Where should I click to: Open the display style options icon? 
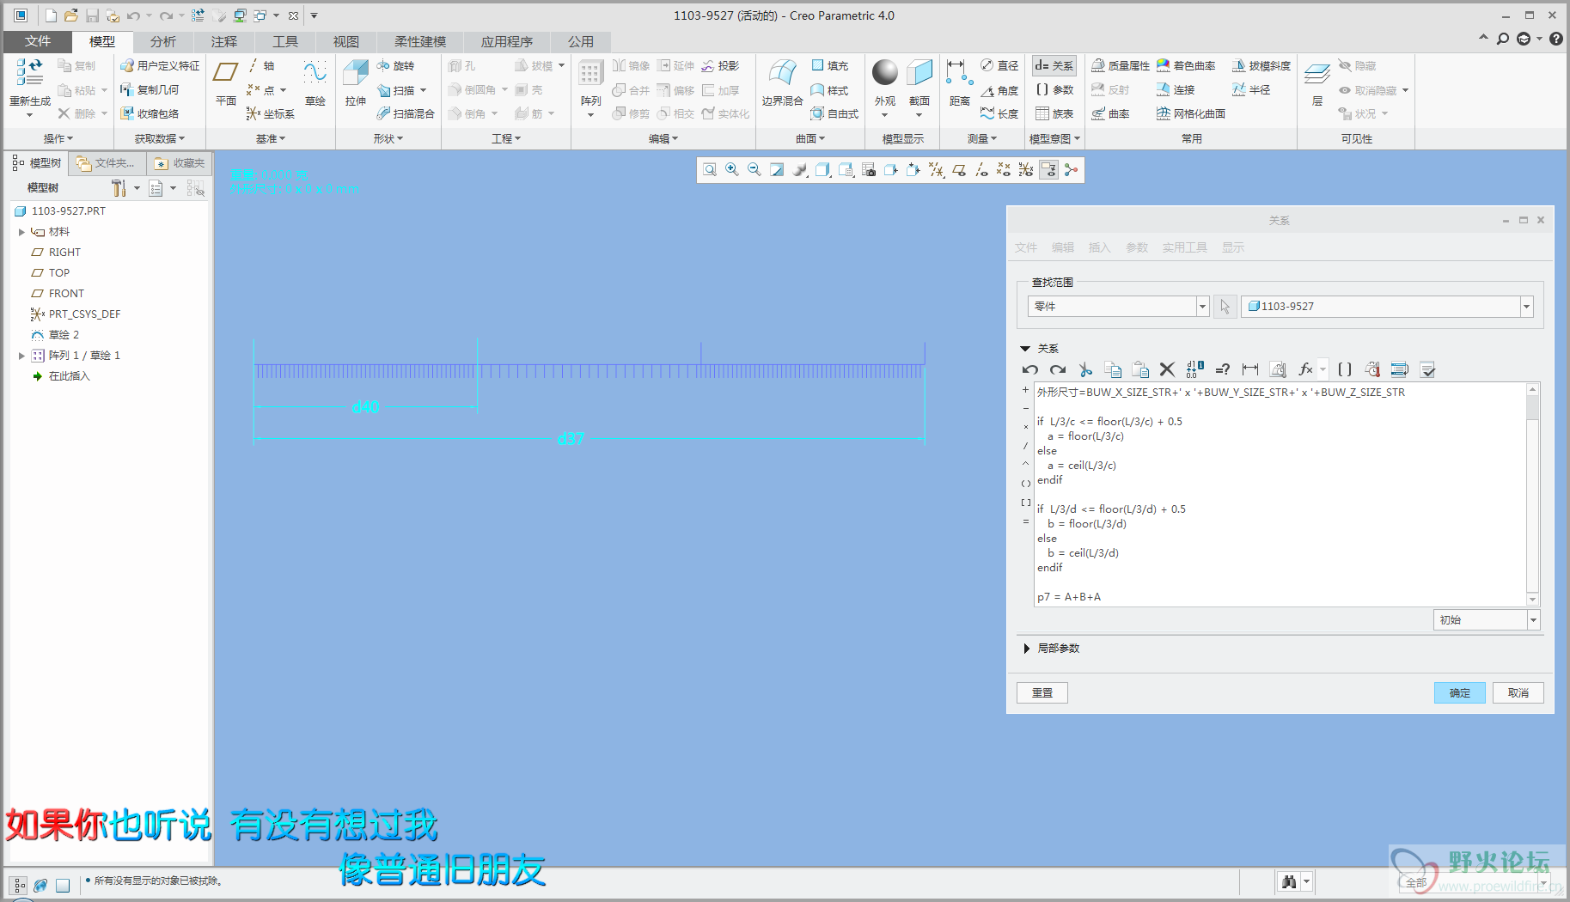(x=823, y=170)
